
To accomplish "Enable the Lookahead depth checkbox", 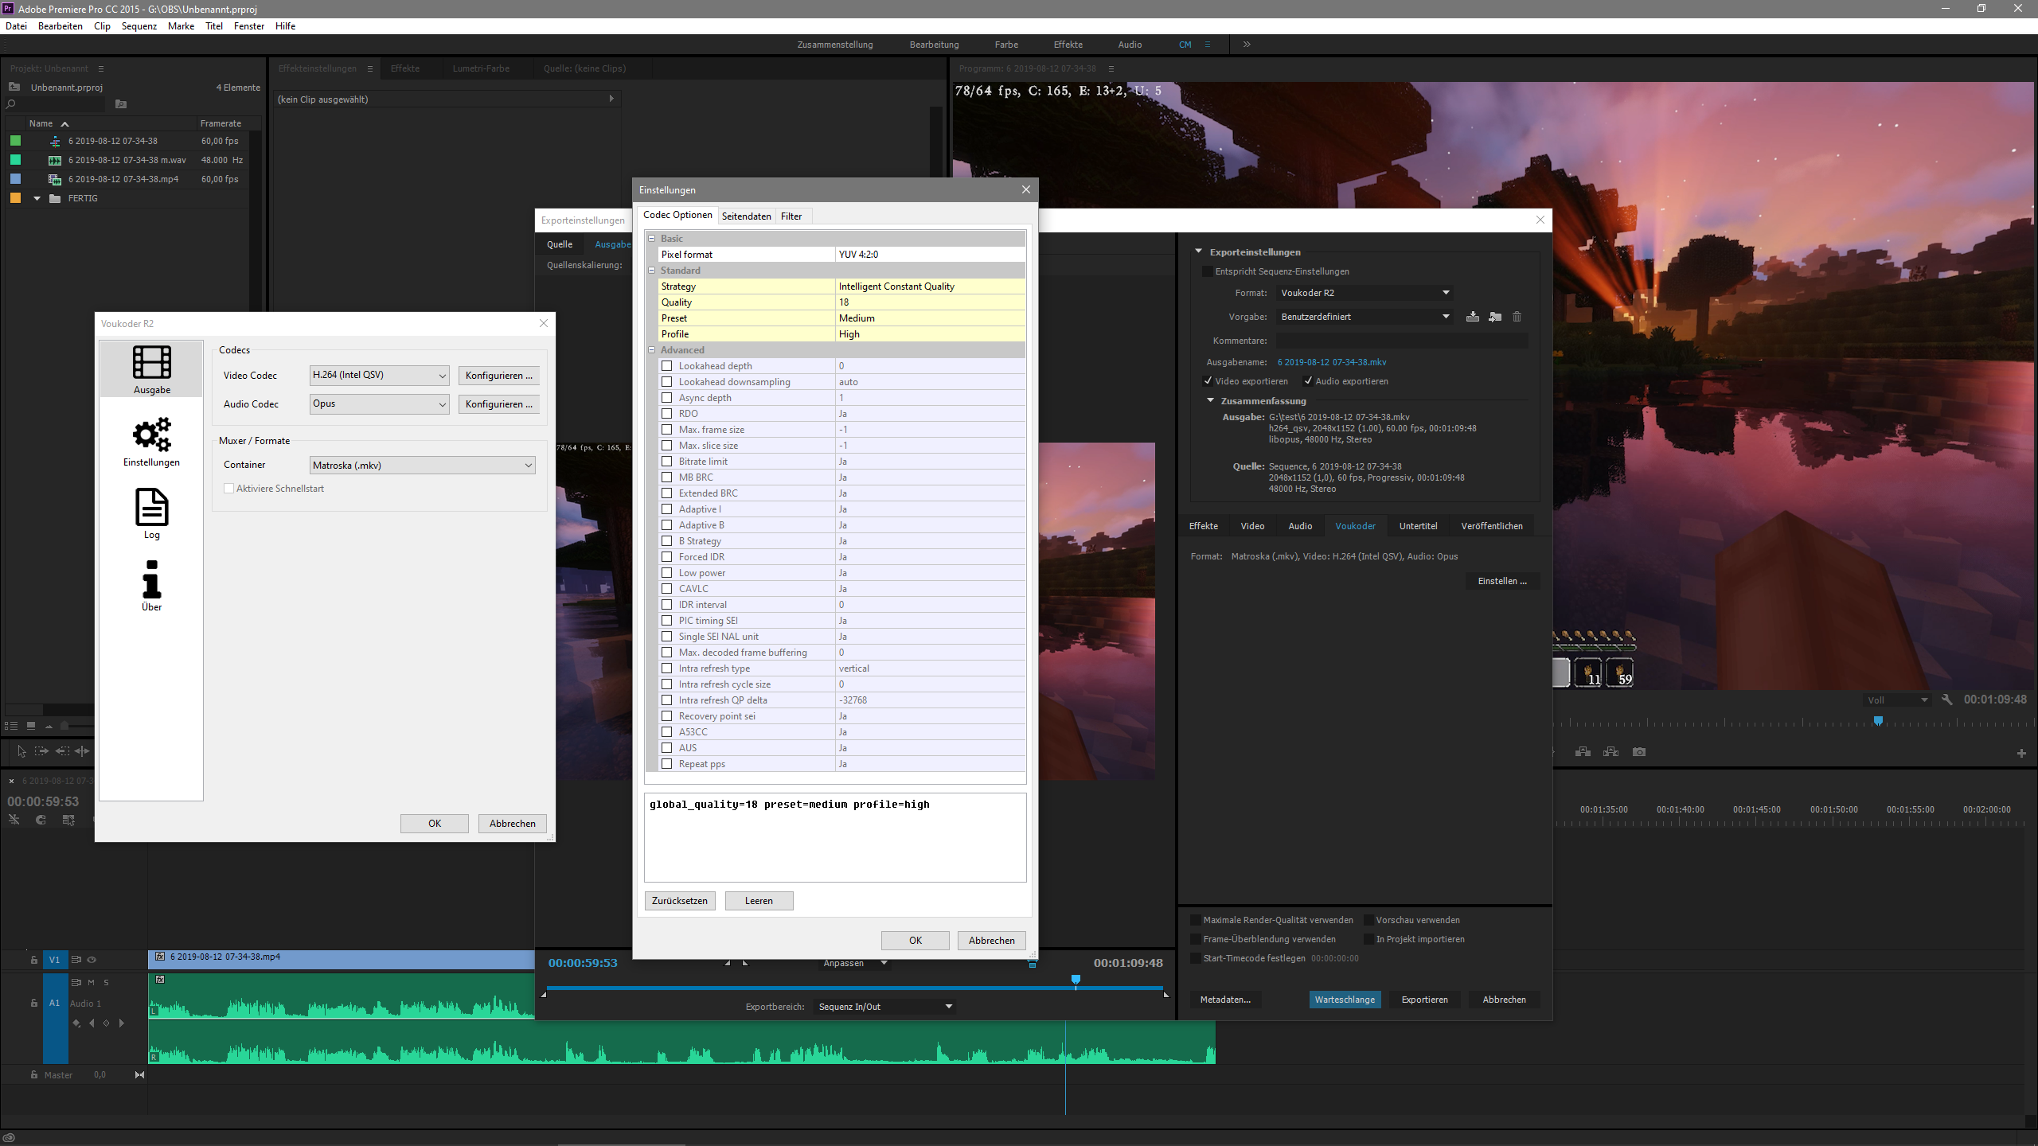I will point(667,366).
